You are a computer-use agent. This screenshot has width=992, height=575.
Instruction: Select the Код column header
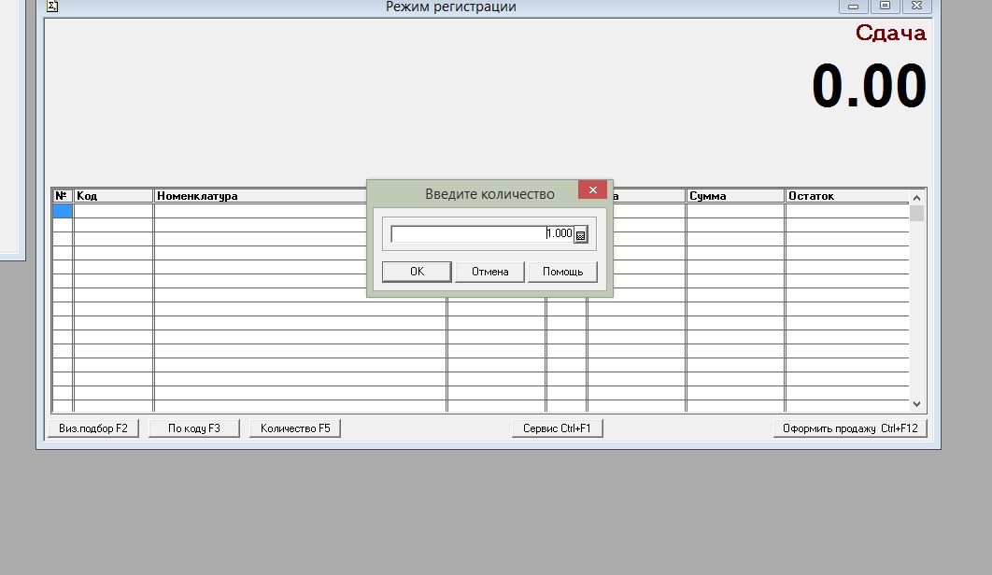click(113, 196)
